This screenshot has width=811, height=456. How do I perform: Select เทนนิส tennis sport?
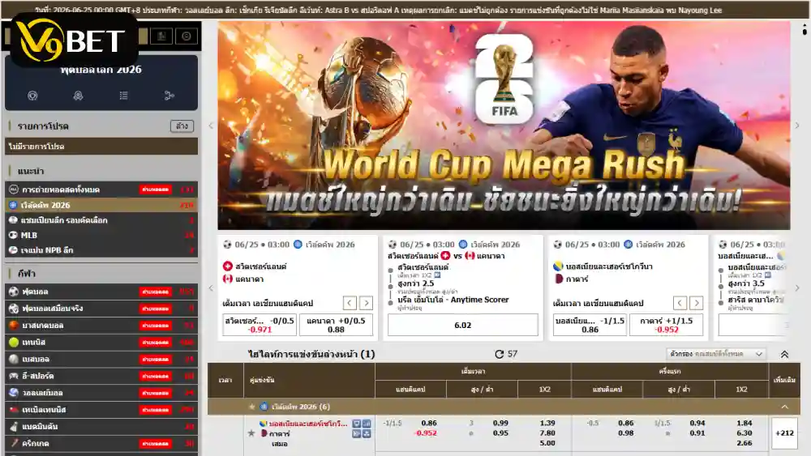point(101,342)
